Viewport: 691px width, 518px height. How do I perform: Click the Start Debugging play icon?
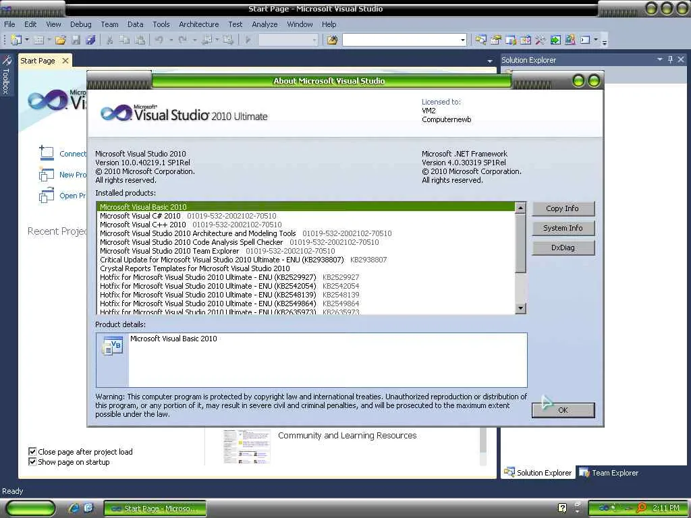click(248, 40)
